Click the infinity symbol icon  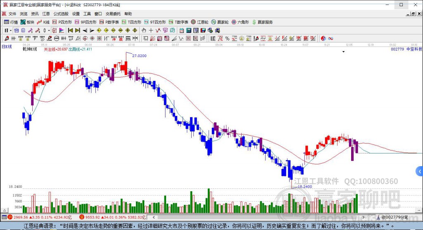pyautogui.click(x=330, y=38)
